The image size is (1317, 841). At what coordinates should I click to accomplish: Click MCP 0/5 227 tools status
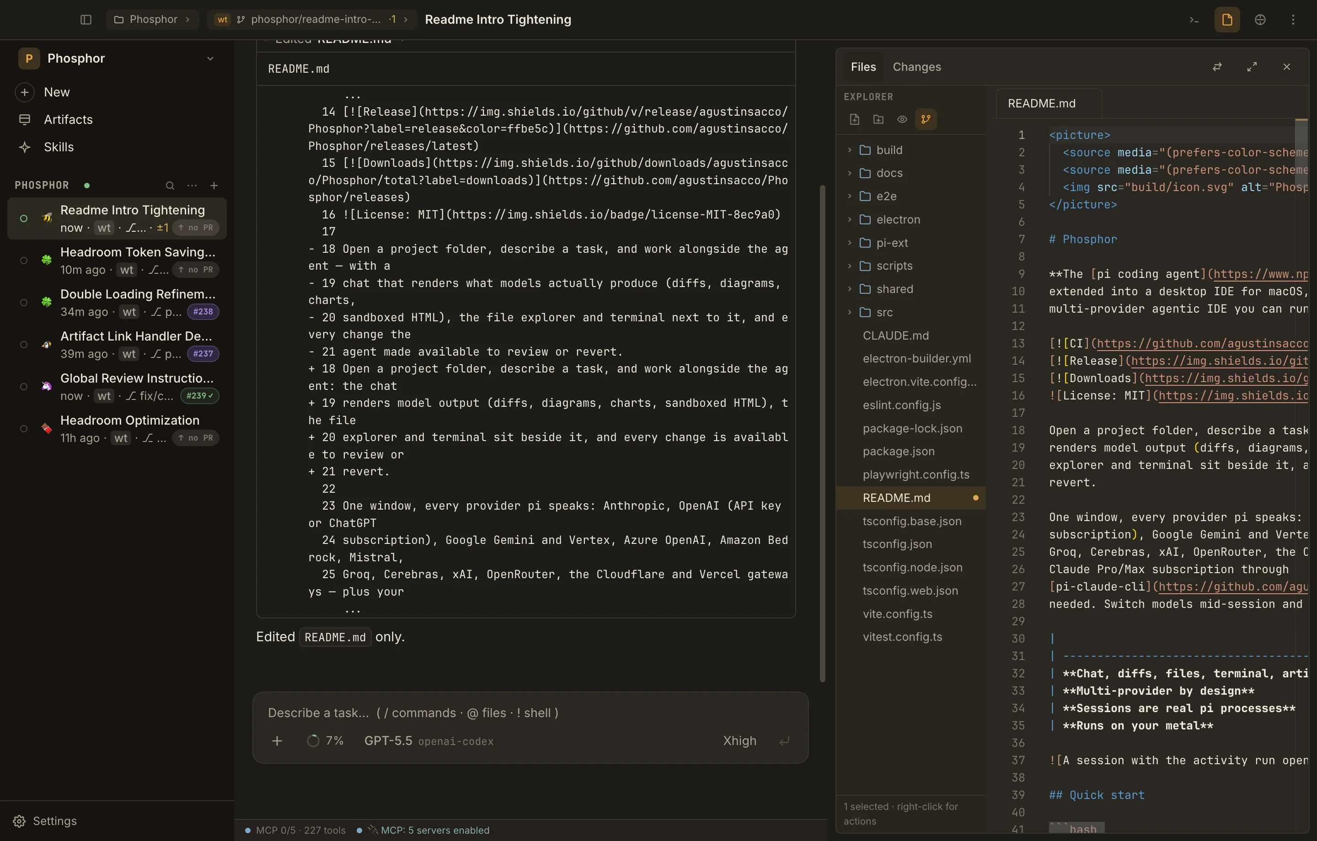point(295,830)
